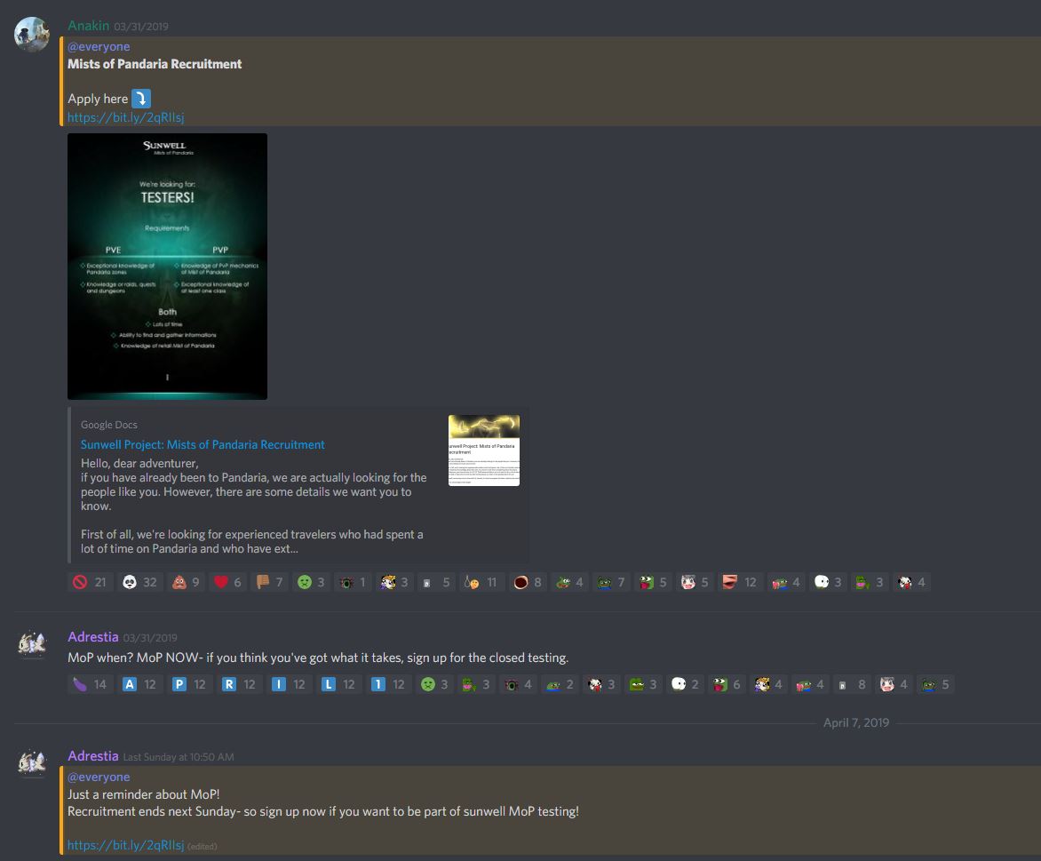The width and height of the screenshot is (1041, 861).
Task: Click the white blob reaction with 3 on Anakin's post
Action: 828,582
